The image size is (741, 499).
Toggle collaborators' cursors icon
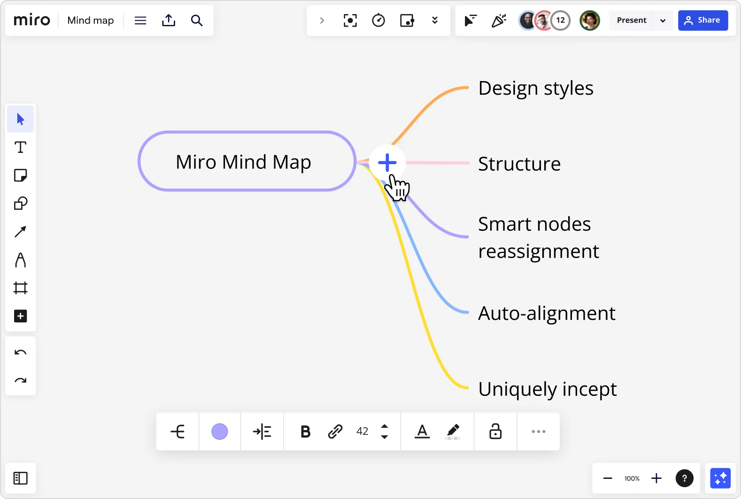coord(470,21)
